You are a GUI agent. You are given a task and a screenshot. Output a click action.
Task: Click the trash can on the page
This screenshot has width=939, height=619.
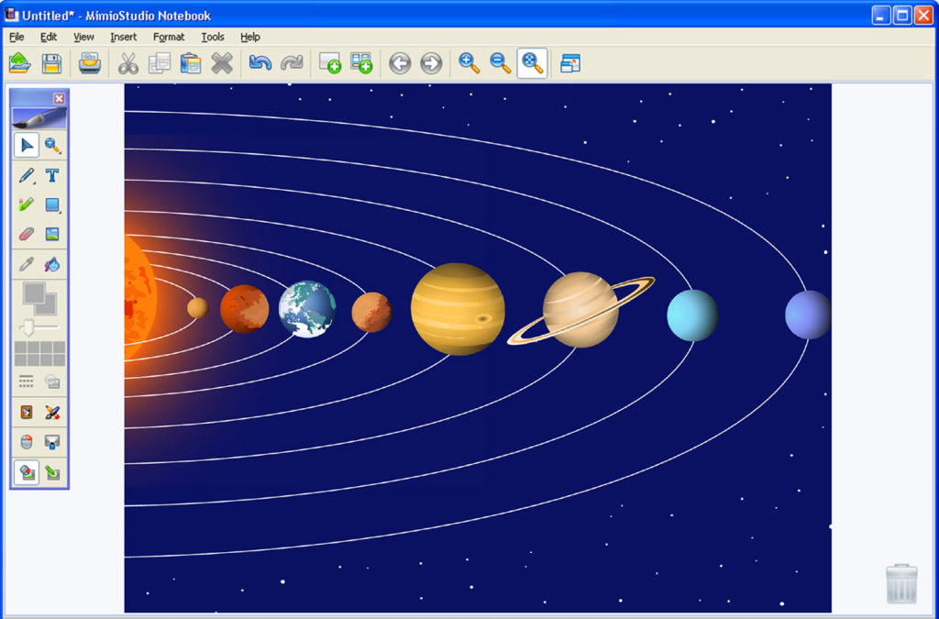(901, 584)
